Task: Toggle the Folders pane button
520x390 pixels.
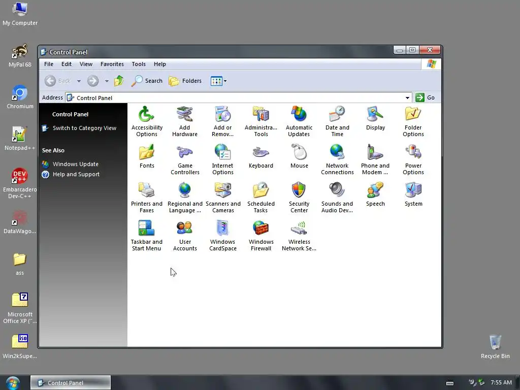Action: click(185, 81)
